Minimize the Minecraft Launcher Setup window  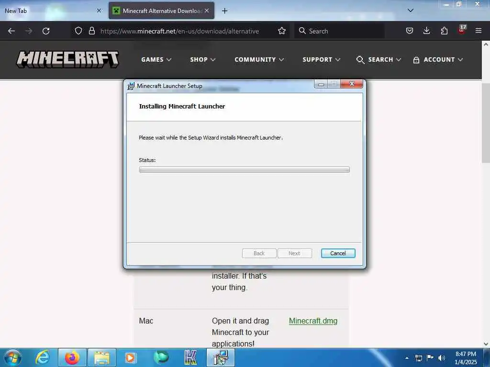click(x=321, y=84)
